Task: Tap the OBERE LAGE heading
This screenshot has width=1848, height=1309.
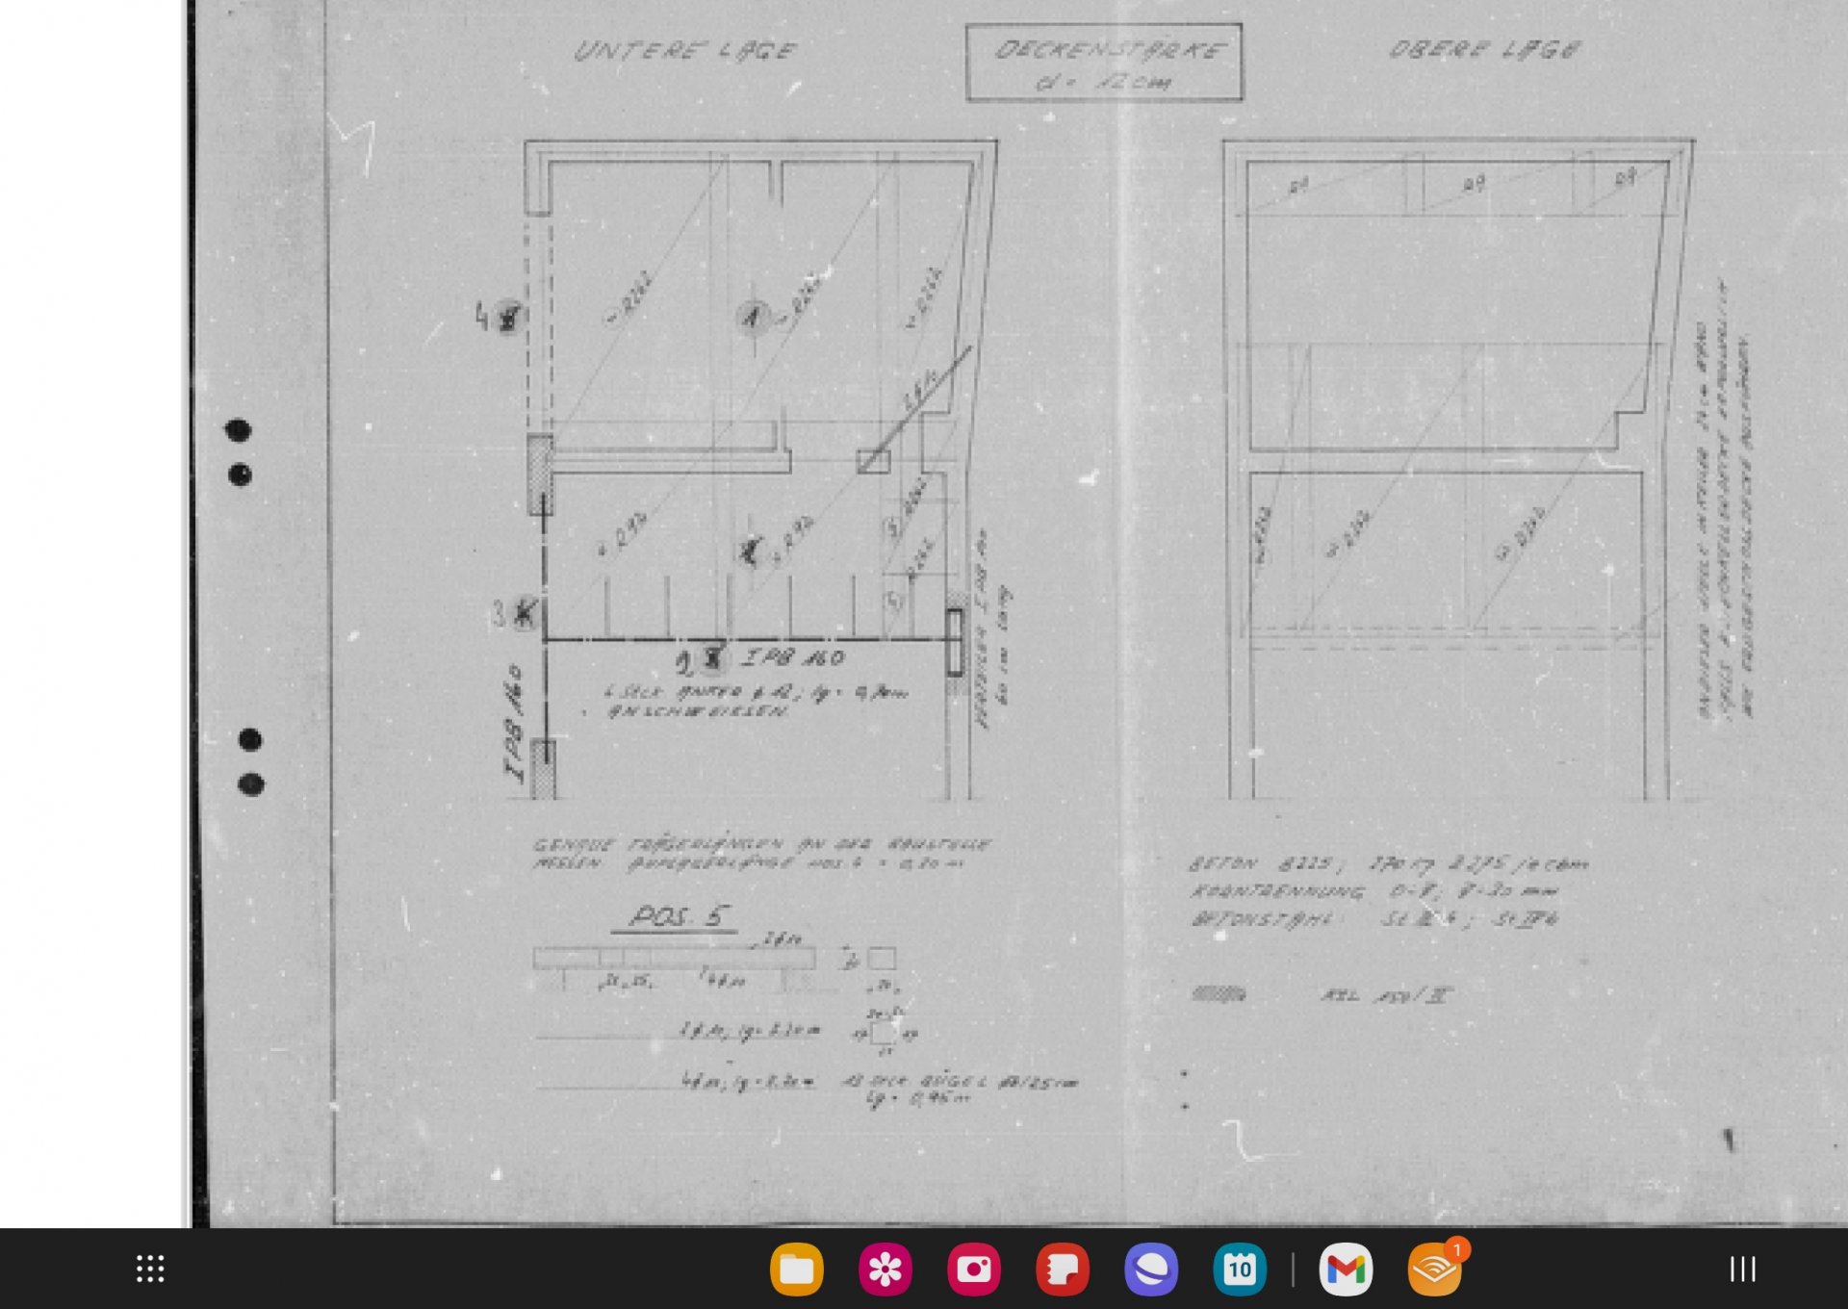Action: pos(1483,50)
